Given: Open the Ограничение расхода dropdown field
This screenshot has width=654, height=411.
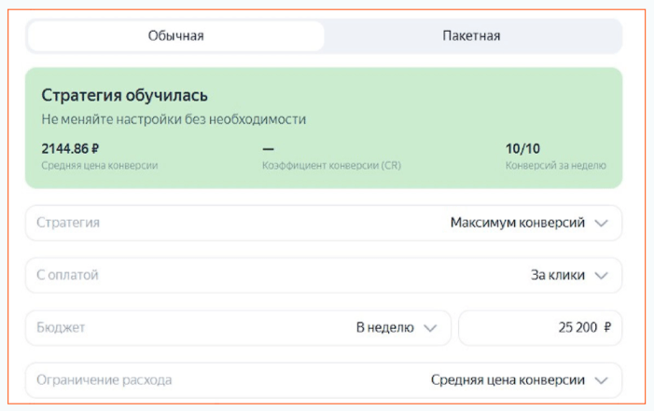Looking at the screenshot, I should [323, 380].
